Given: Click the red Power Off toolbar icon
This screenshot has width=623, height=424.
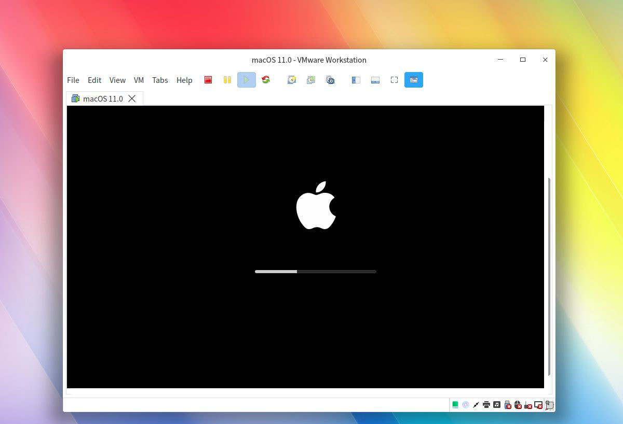Looking at the screenshot, I should point(208,80).
